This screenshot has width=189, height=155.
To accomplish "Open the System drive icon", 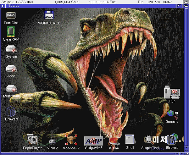I will coord(11,49).
